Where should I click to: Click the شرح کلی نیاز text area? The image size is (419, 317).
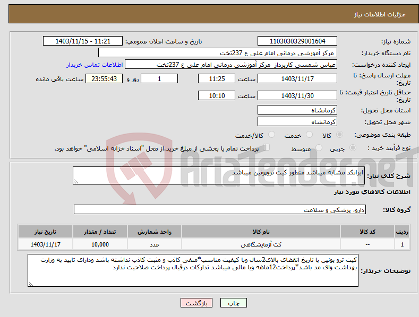coord(219,175)
